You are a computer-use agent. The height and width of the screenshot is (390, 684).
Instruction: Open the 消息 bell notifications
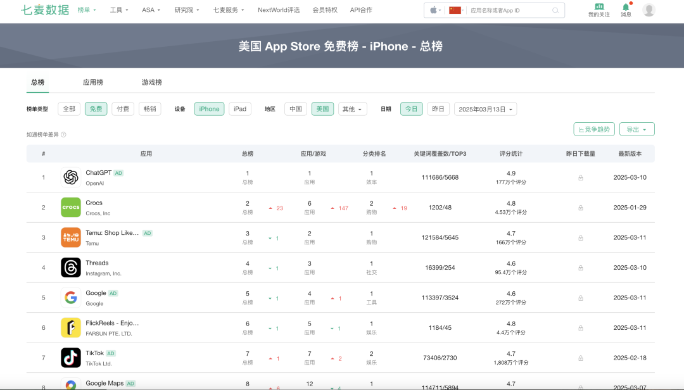tap(626, 6)
